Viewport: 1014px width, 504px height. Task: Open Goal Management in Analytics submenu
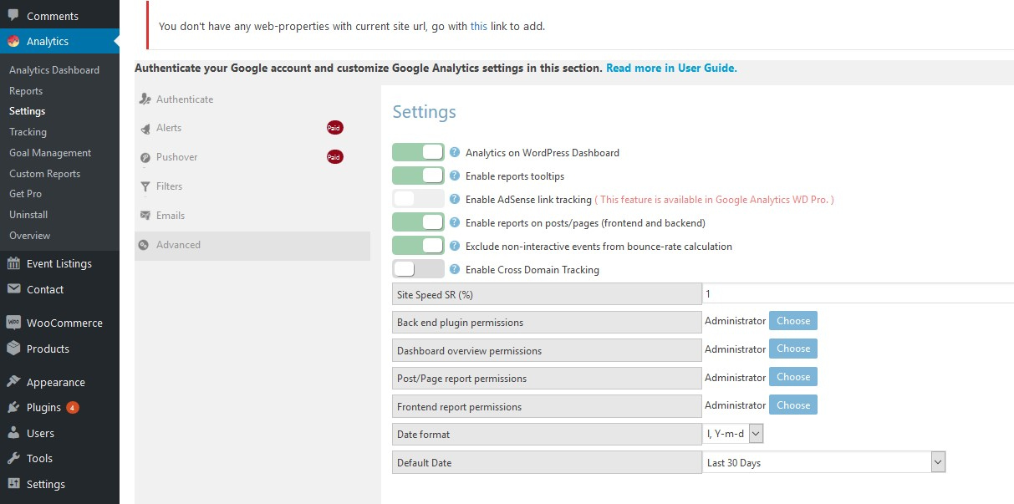click(50, 153)
